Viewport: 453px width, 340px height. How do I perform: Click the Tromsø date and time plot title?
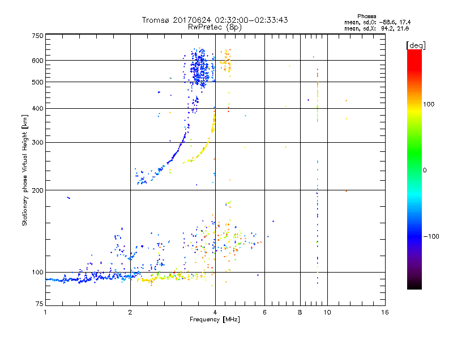[x=215, y=20]
